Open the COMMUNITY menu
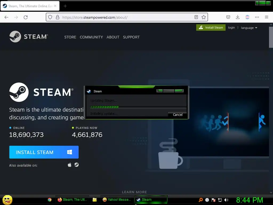 91,37
